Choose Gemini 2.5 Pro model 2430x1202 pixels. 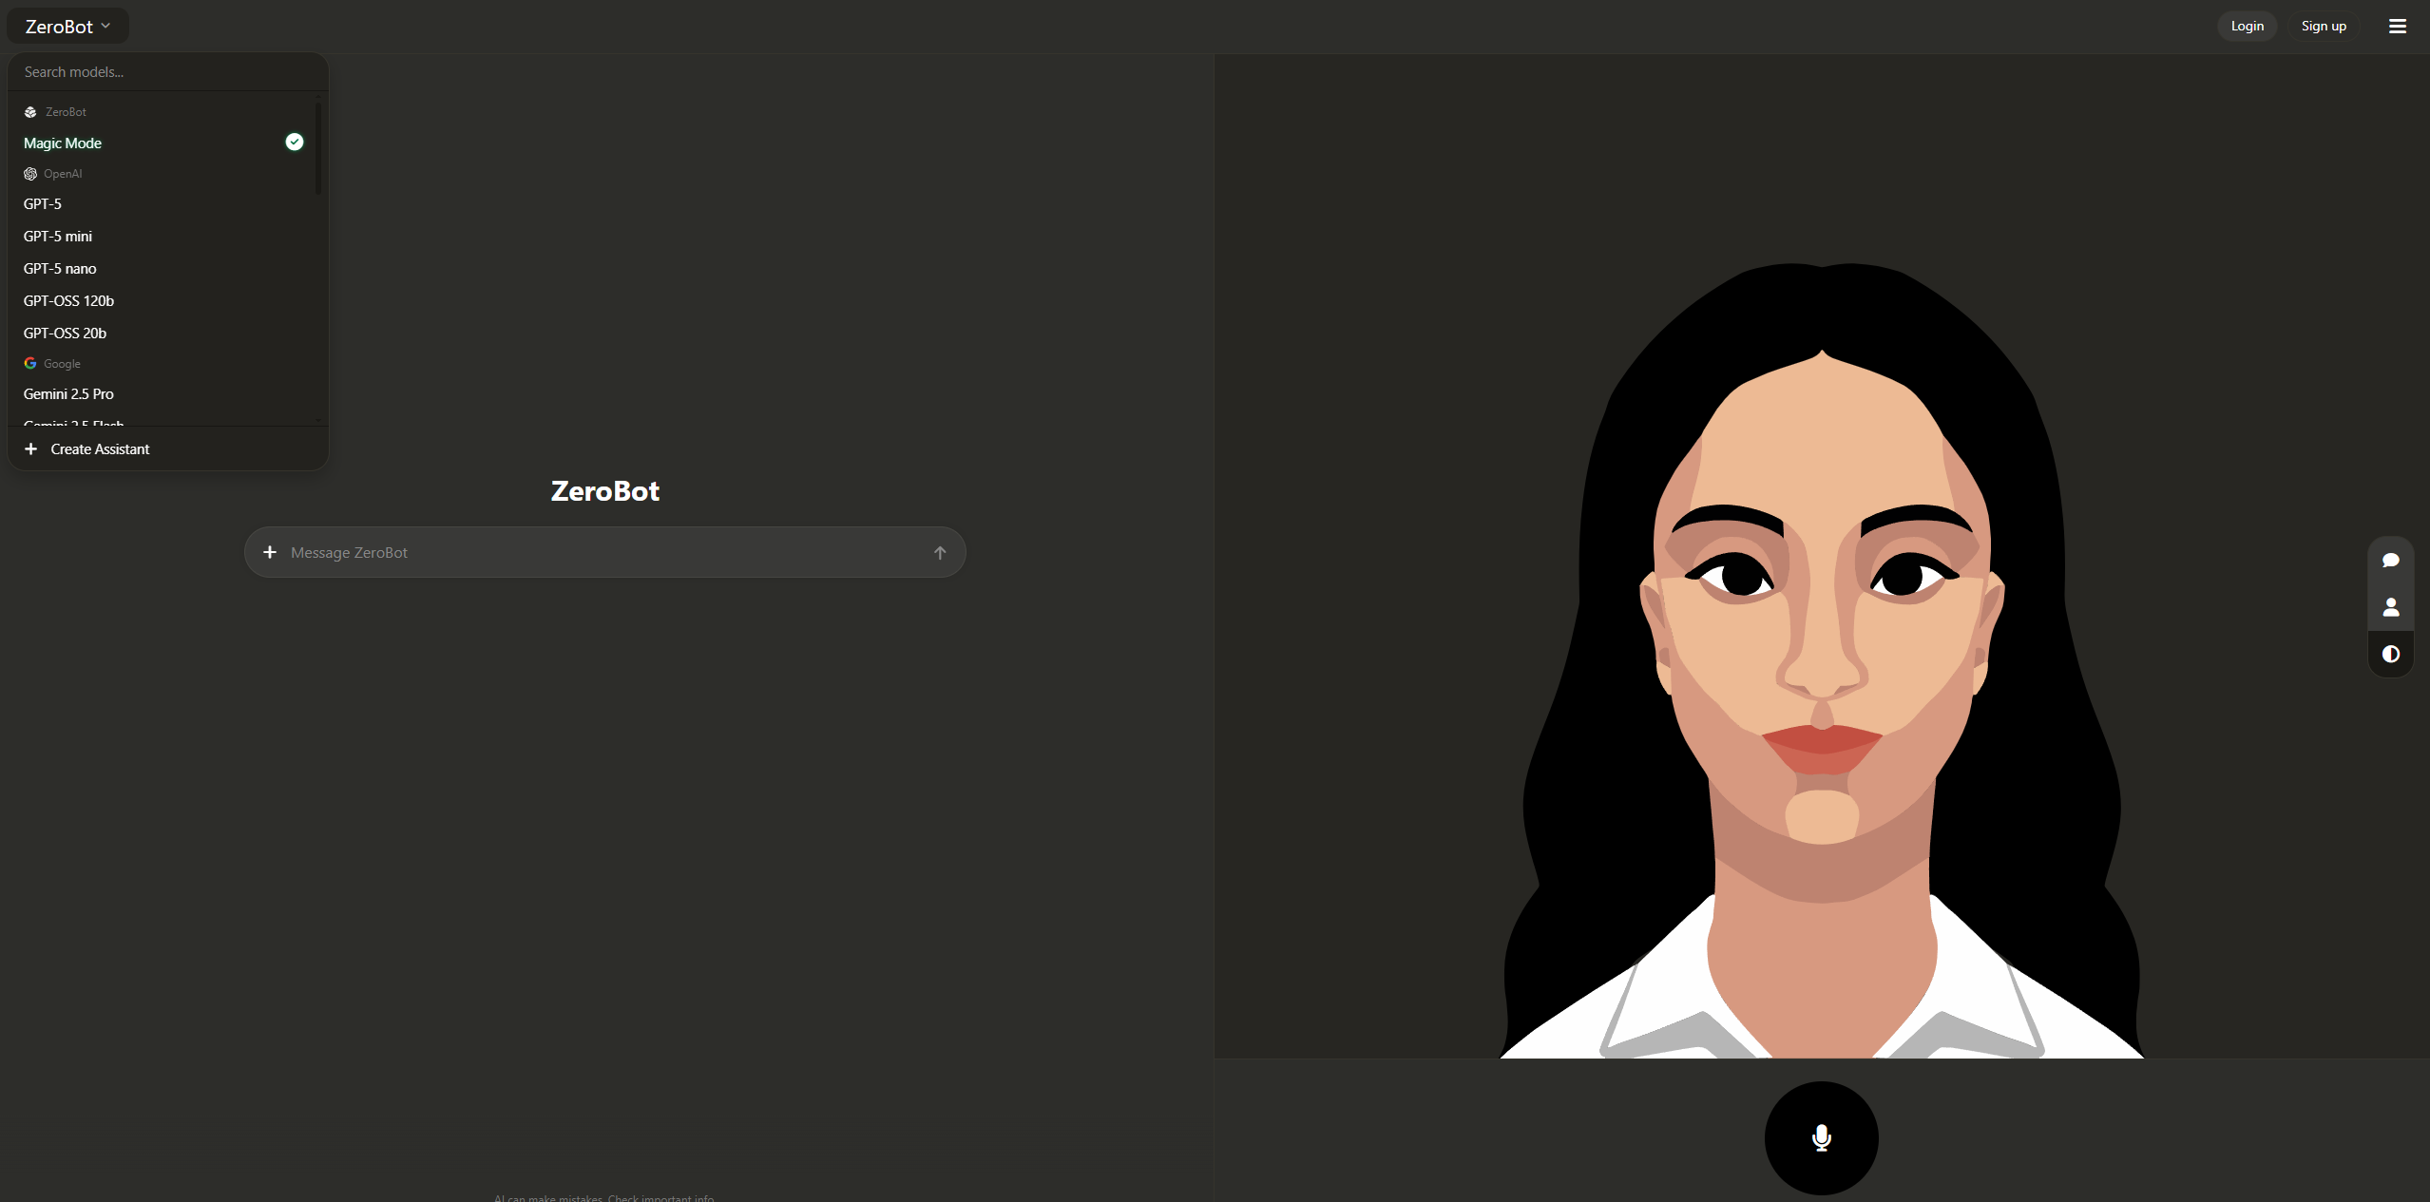click(68, 394)
